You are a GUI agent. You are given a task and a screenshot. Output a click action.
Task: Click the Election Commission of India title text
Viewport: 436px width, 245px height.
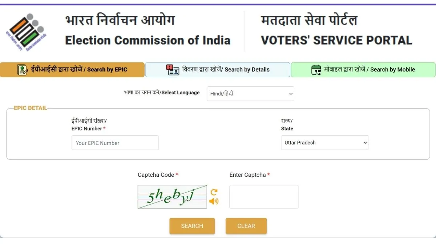click(148, 40)
